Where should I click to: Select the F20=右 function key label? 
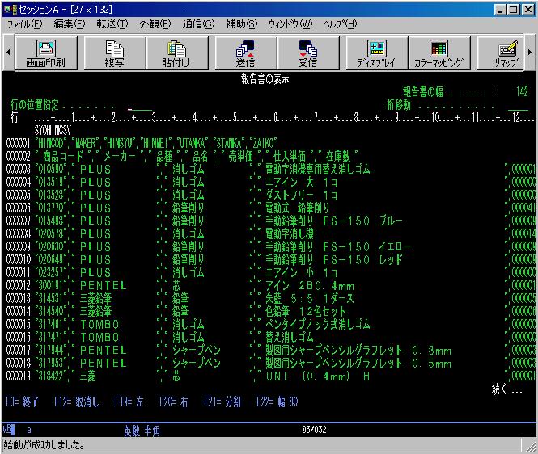click(x=174, y=401)
